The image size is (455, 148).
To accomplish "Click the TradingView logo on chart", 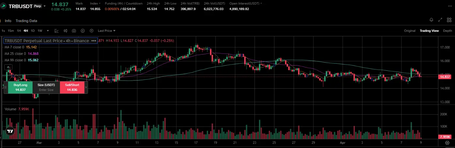I will click(x=10, y=131).
